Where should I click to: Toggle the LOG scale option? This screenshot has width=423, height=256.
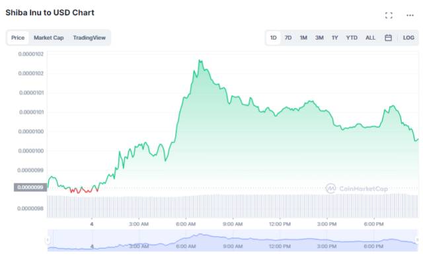click(x=408, y=38)
